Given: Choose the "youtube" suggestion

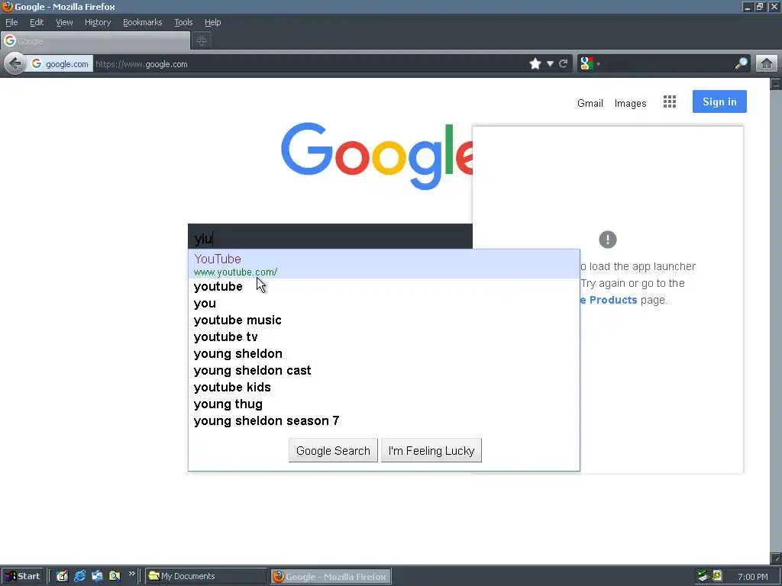Looking at the screenshot, I should pos(383,287).
